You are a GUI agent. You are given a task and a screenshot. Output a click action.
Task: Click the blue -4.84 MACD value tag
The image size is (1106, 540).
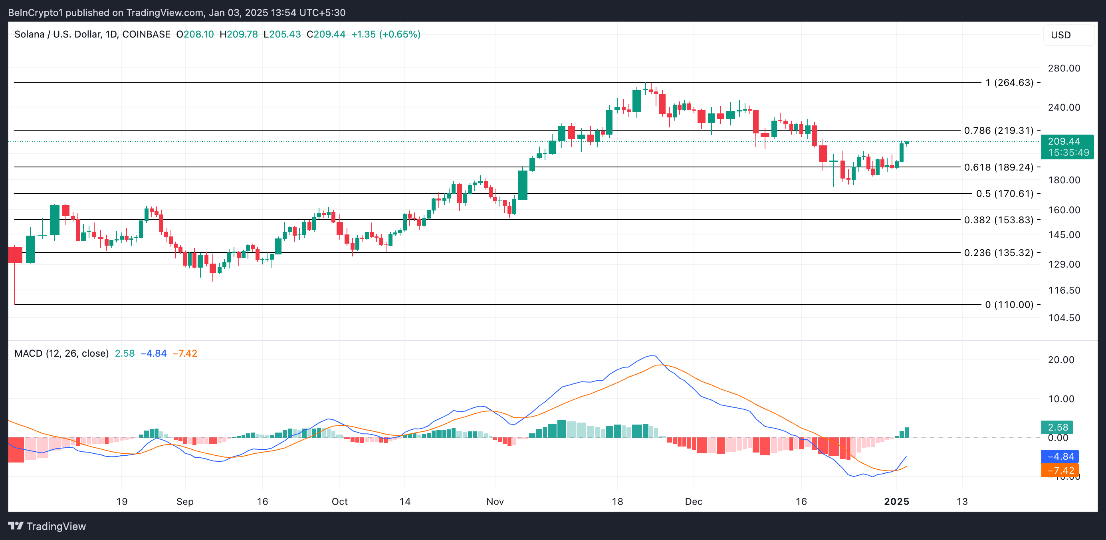[1060, 456]
